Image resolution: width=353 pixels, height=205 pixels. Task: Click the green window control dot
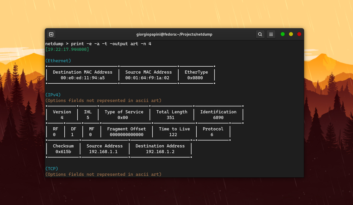pyautogui.click(x=283, y=34)
